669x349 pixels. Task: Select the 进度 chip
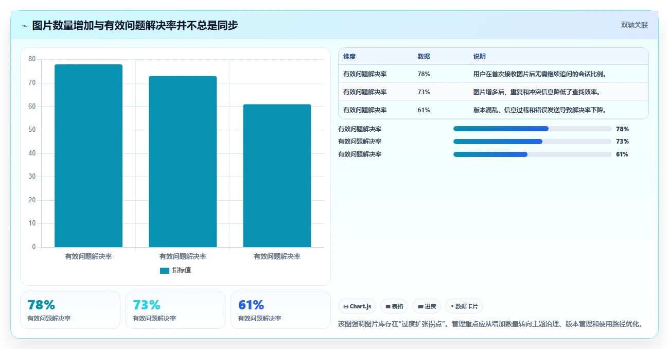pyautogui.click(x=427, y=306)
